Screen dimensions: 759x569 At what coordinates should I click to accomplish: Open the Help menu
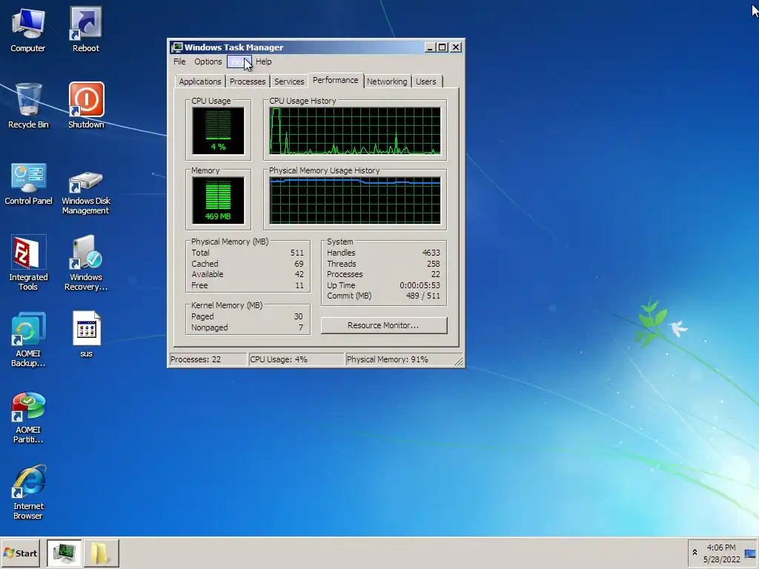click(x=264, y=61)
